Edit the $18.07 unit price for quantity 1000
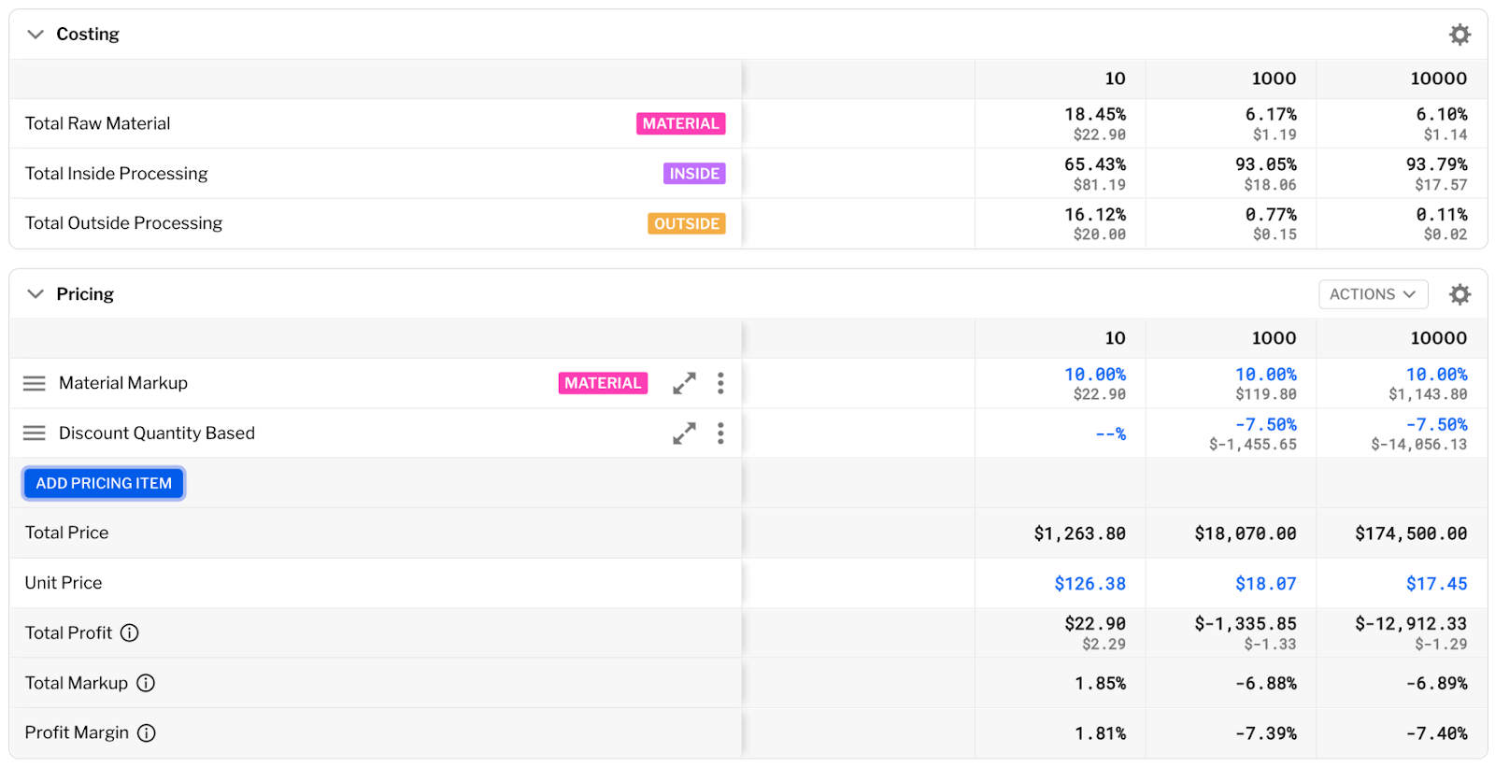Image resolution: width=1495 pixels, height=767 pixels. coord(1265,584)
